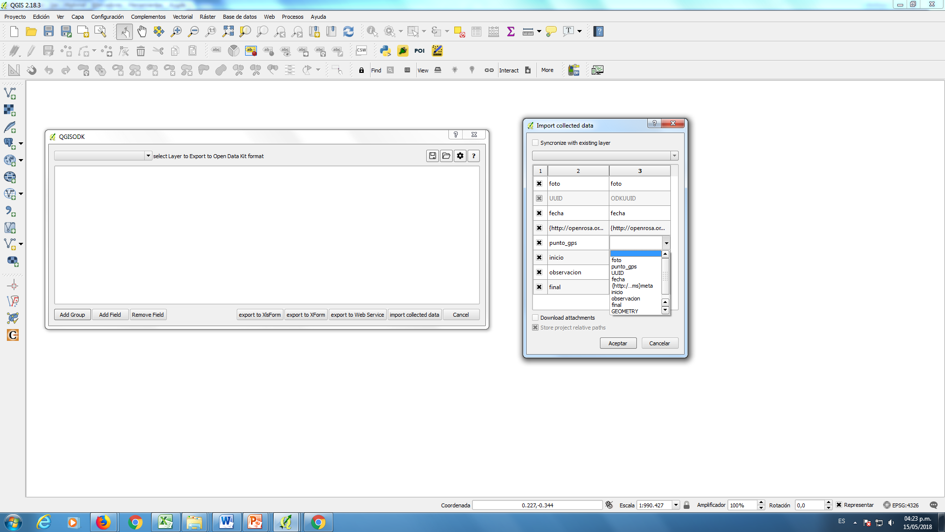Image resolution: width=945 pixels, height=532 pixels.
Task: Choose GEOMETRY from the open field list
Action: (x=625, y=311)
